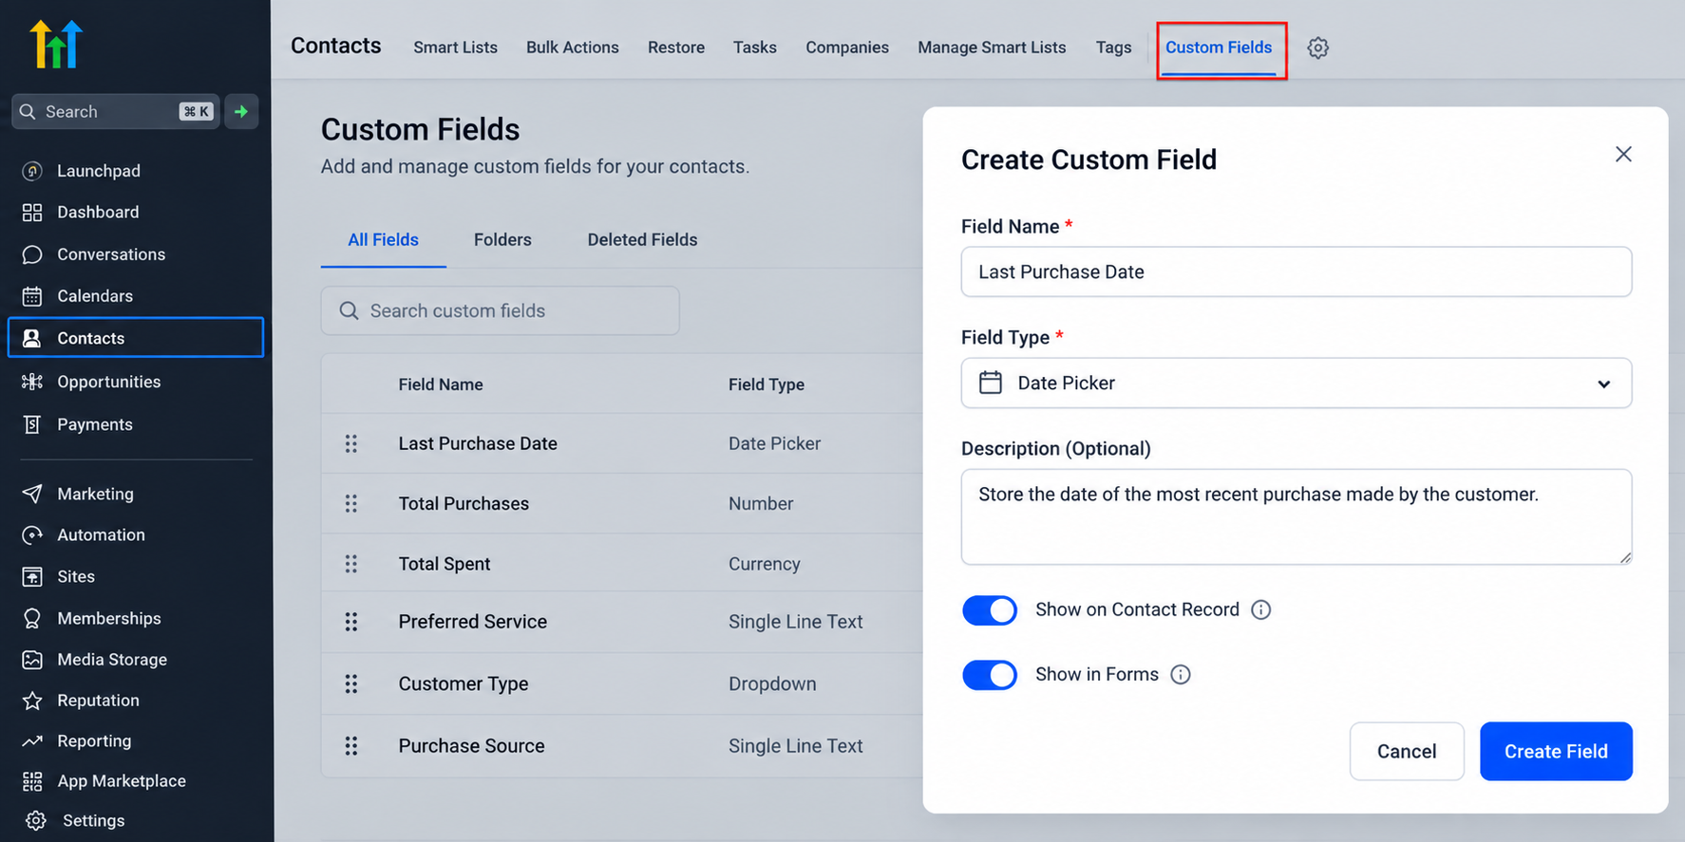Click the green arrow quick action icon

point(241,112)
